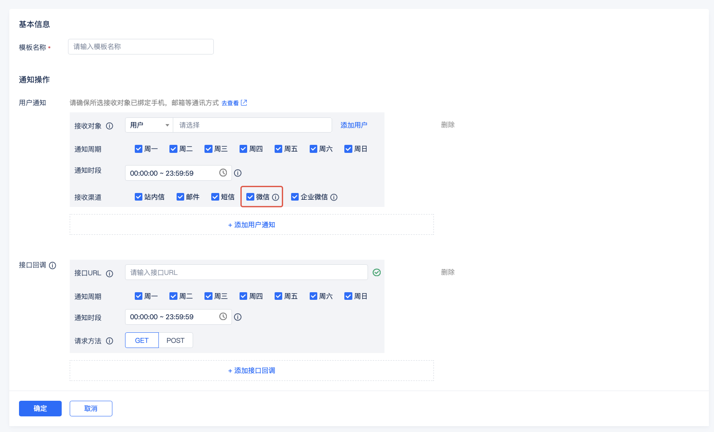
Task: Select GET request method
Action: tap(142, 340)
